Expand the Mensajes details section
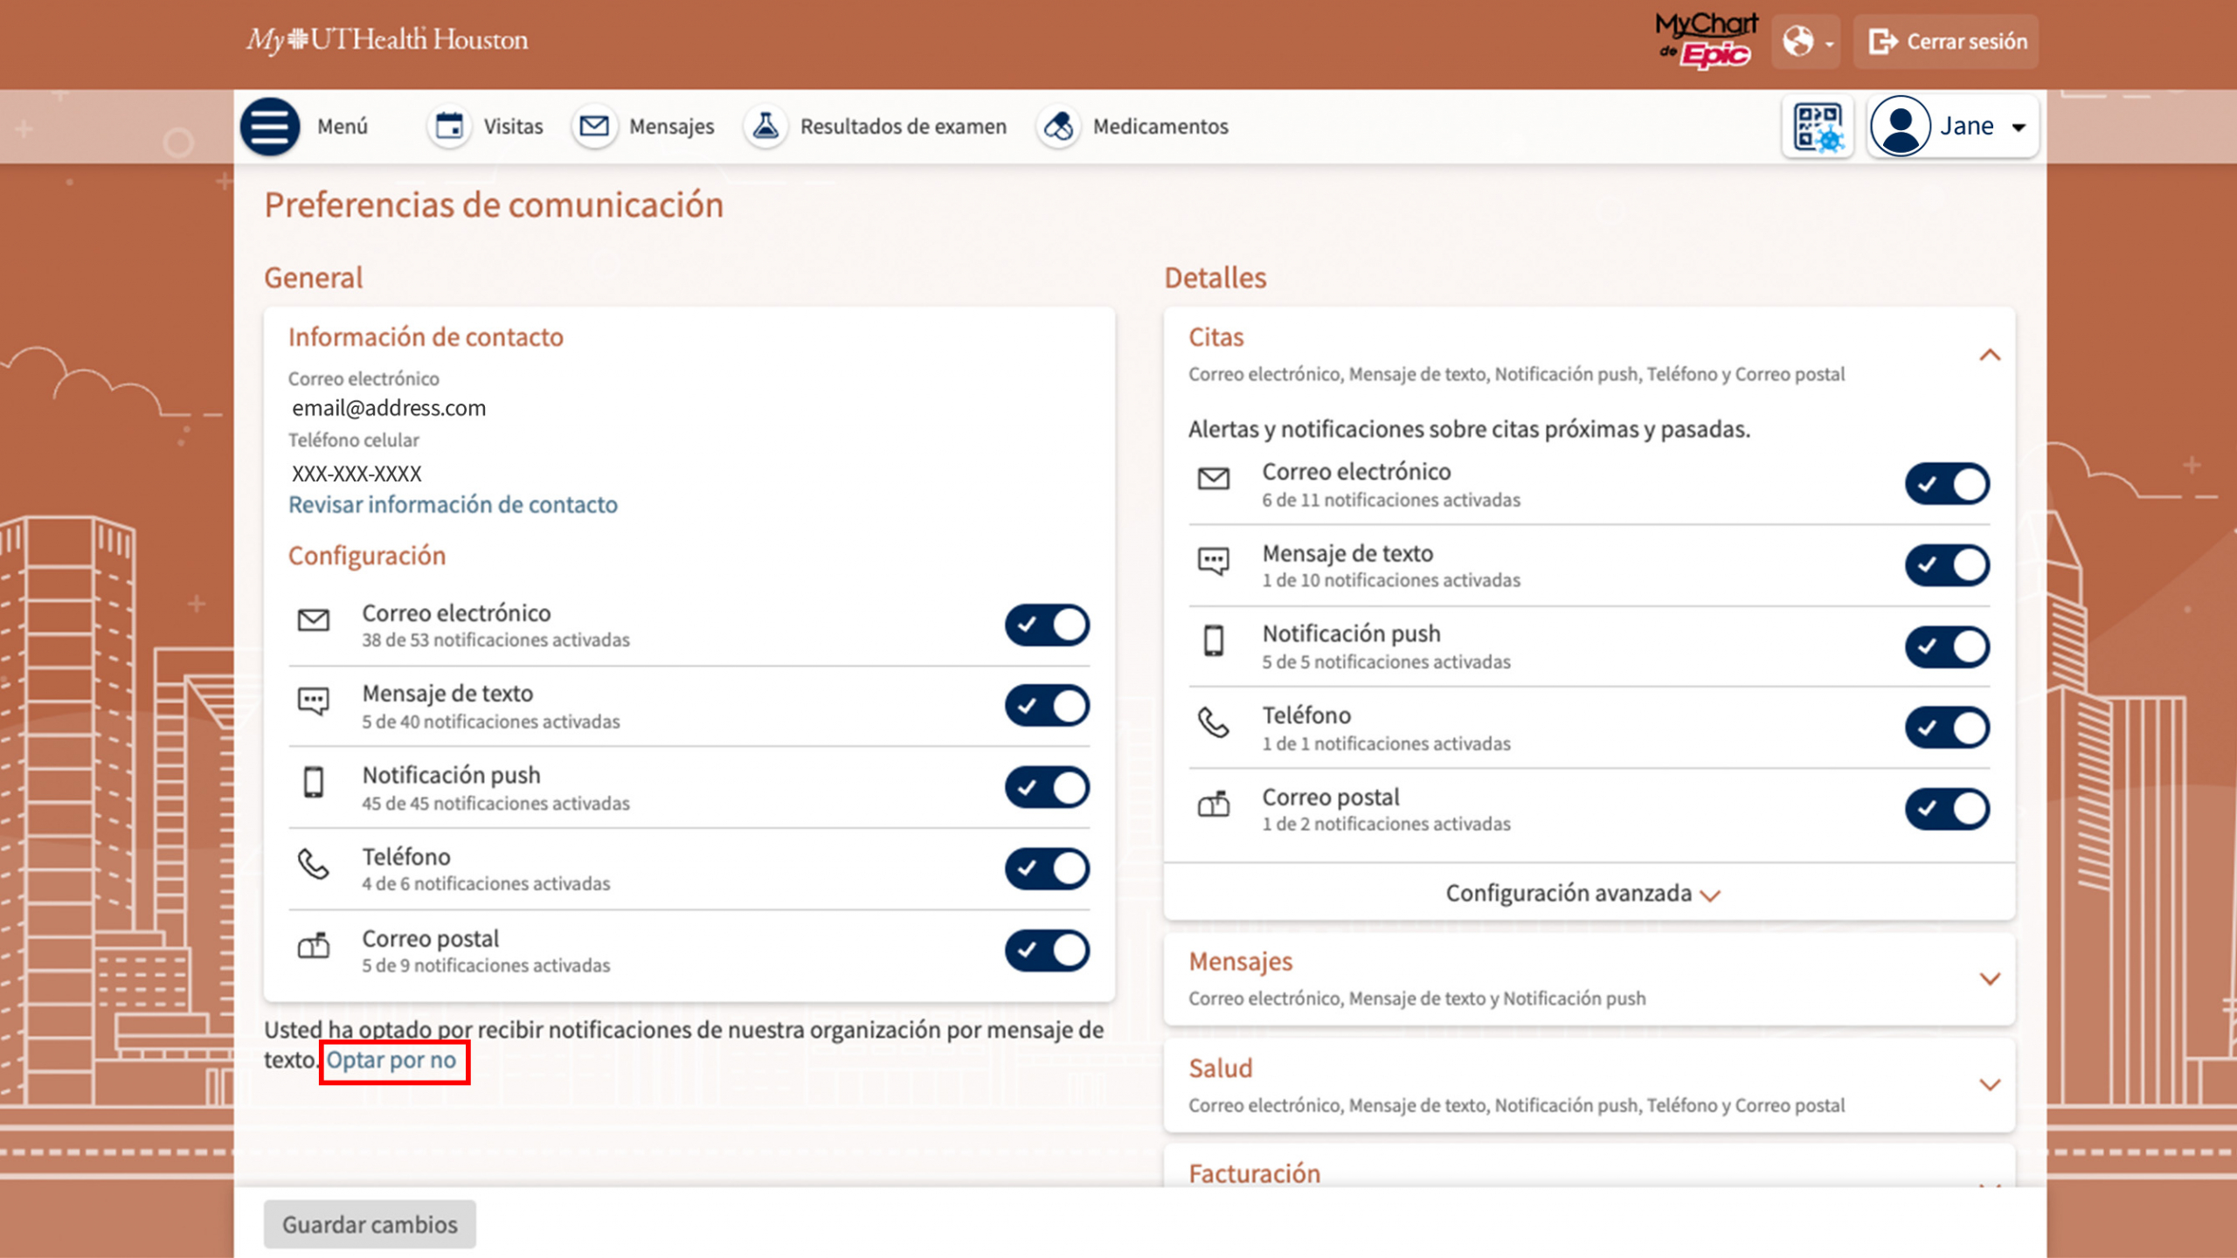This screenshot has height=1258, width=2237. pyautogui.click(x=1989, y=978)
